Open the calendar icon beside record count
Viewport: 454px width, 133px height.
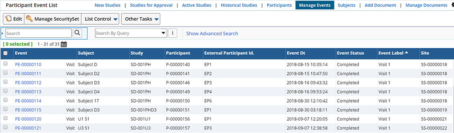point(63,44)
